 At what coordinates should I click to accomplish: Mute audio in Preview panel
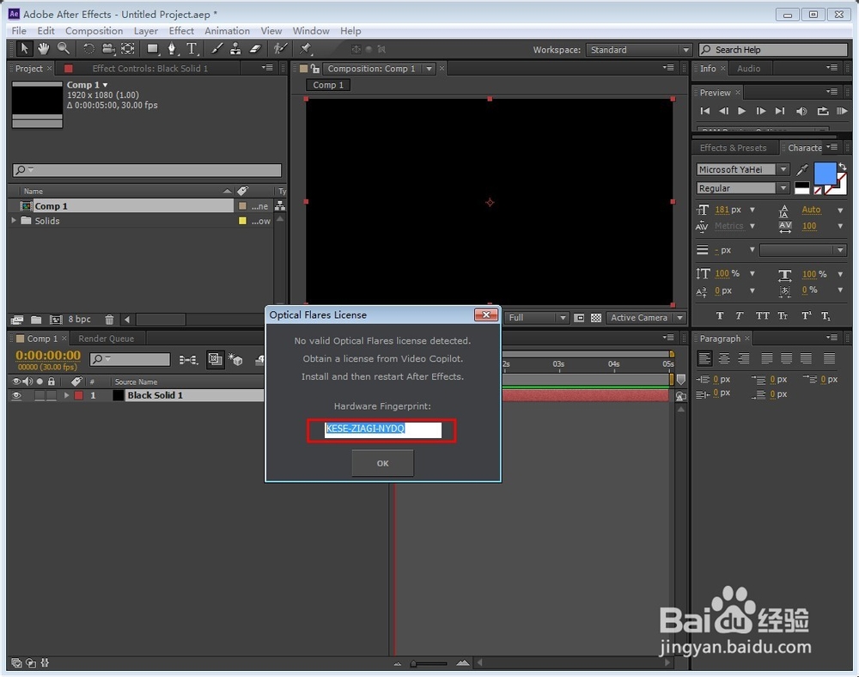point(801,111)
